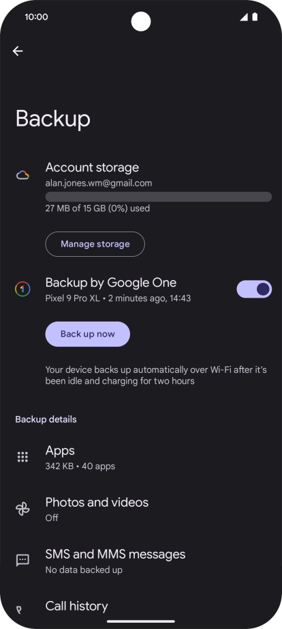
Task: Click the Manage storage button
Action: coord(95,244)
